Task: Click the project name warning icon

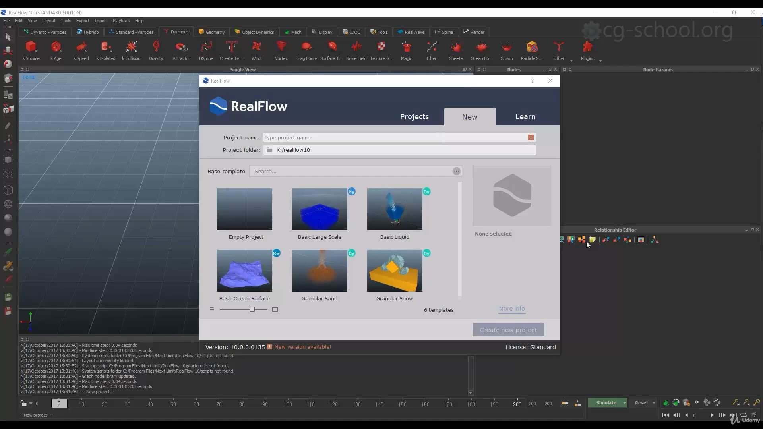Action: [531, 137]
